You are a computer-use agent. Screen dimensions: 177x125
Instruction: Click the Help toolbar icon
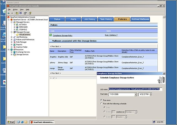(x=30, y=13)
